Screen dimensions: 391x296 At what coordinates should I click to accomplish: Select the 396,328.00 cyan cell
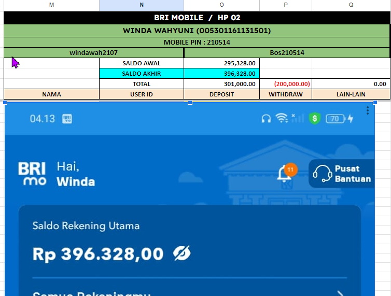[221, 74]
